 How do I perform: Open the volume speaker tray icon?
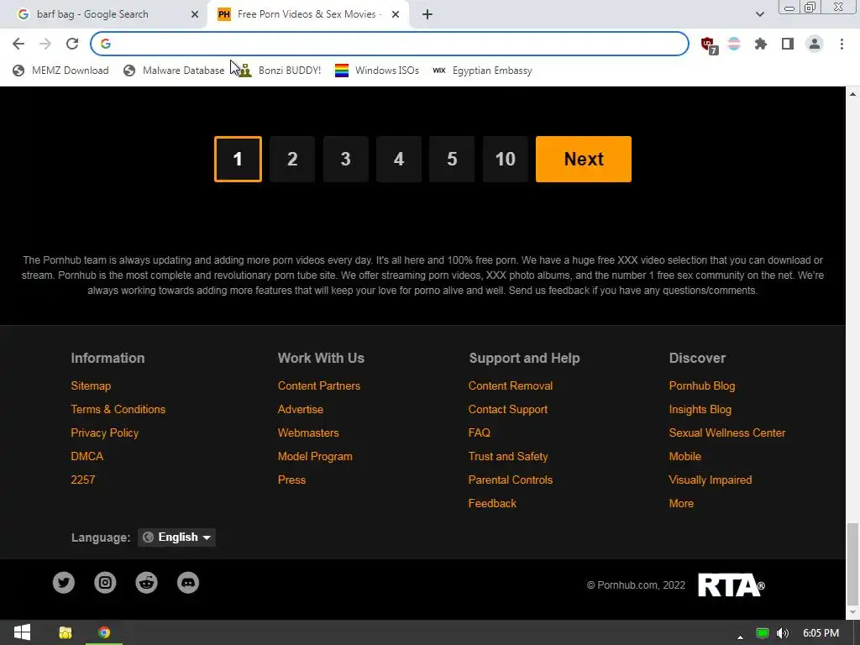(x=784, y=633)
